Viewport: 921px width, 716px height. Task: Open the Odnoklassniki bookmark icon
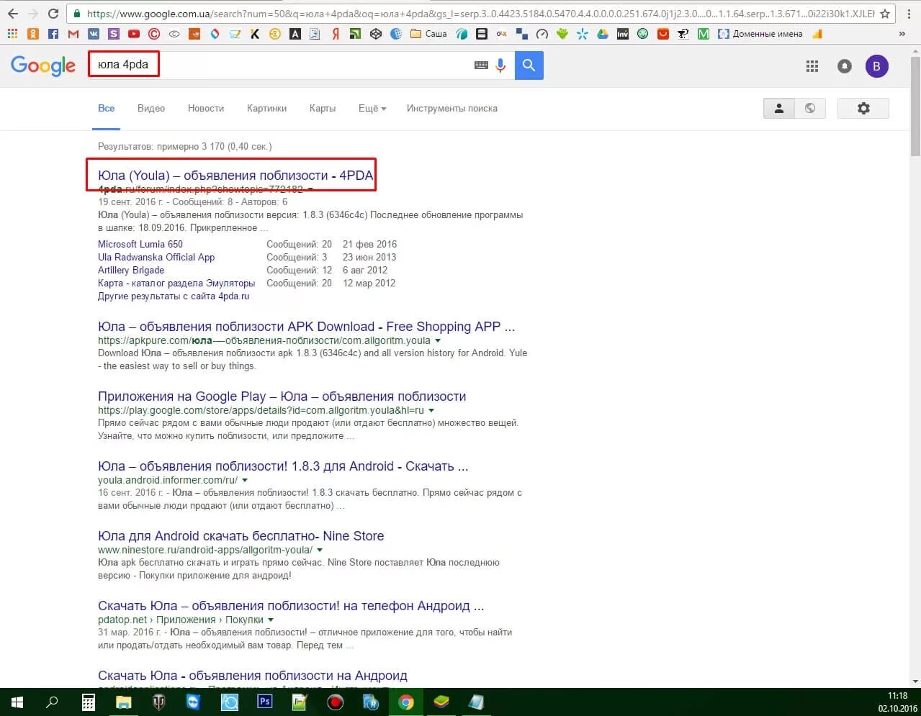pos(33,34)
